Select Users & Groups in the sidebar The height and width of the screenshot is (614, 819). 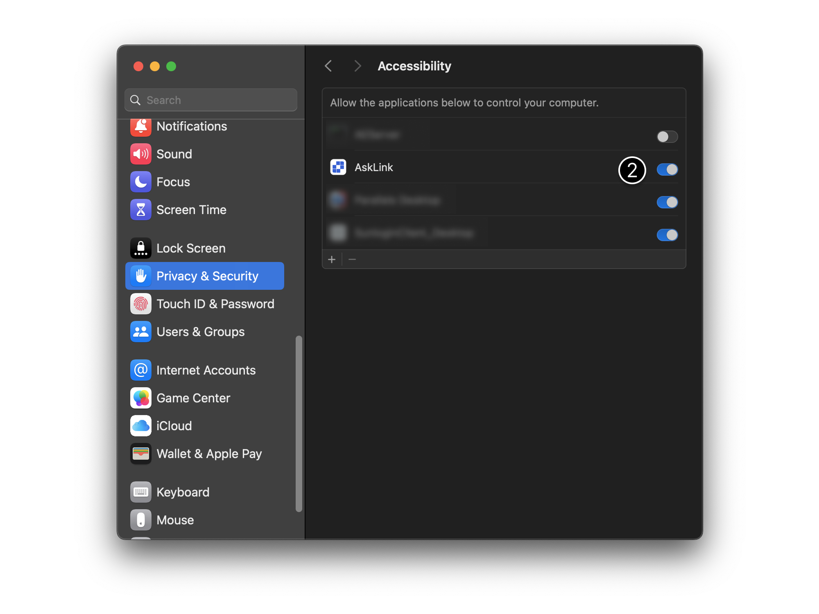coord(200,332)
